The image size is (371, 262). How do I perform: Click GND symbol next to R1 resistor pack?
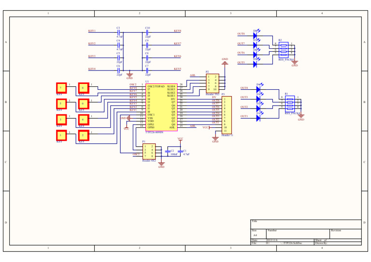pos(301,117)
